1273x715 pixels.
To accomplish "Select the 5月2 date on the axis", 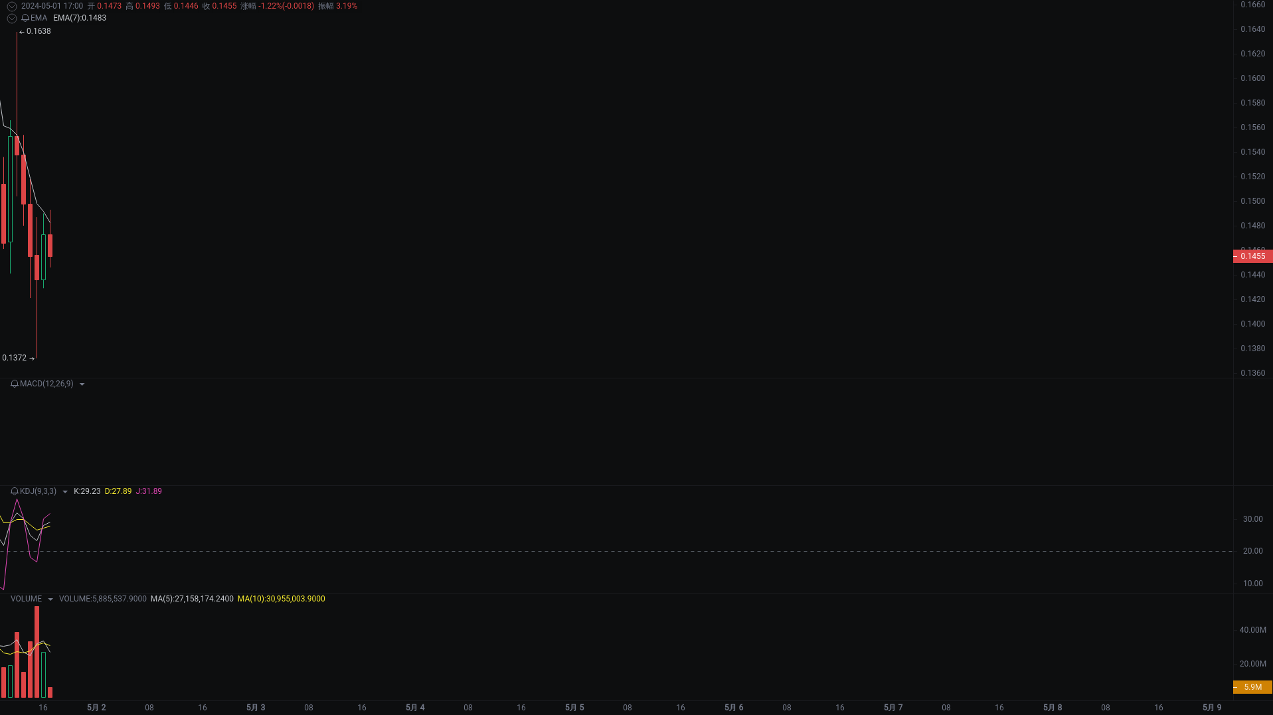I will tap(96, 707).
